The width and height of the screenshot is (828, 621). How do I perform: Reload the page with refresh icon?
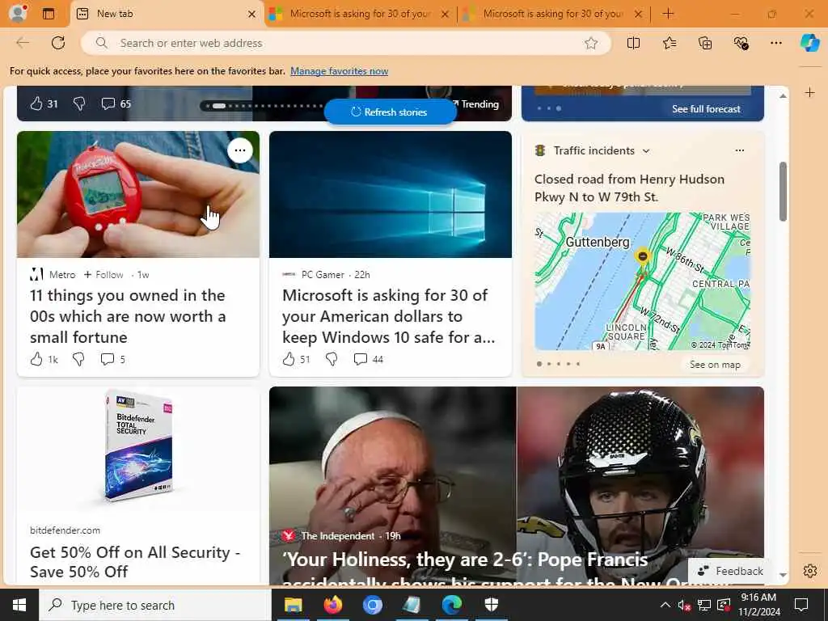58,43
